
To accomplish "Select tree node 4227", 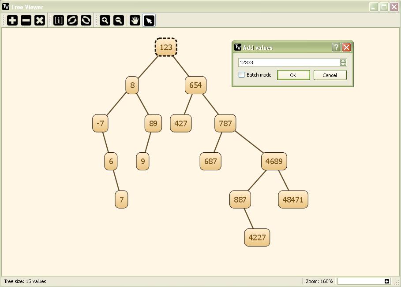I will point(257,238).
